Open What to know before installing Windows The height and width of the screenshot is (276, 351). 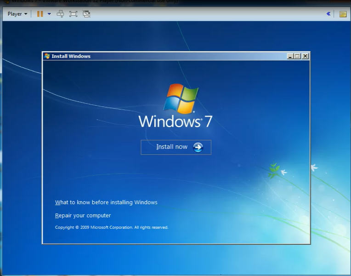[106, 202]
